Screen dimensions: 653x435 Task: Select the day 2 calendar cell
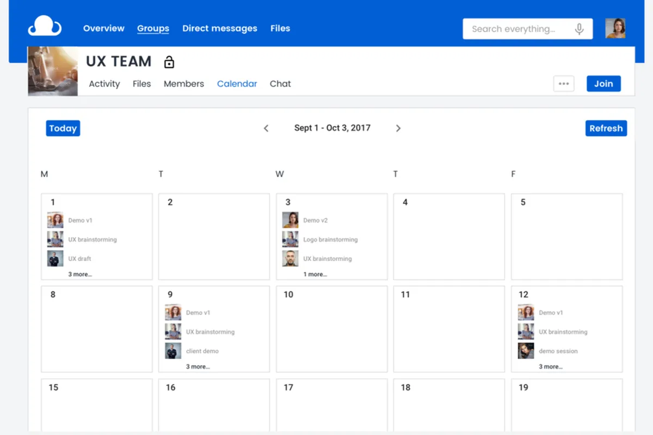click(x=214, y=237)
